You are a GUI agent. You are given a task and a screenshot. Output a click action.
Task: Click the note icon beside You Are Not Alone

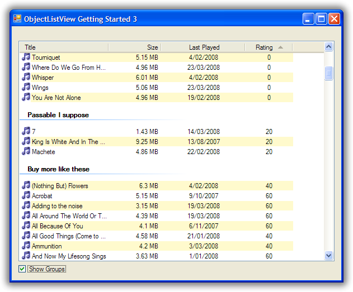point(26,97)
